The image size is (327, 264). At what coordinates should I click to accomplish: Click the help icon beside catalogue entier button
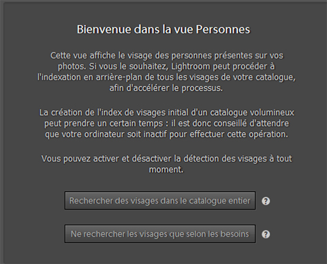[266, 201]
